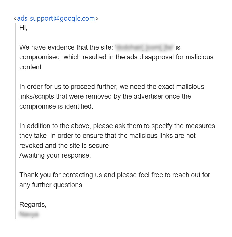The height and width of the screenshot is (237, 232).
Task: Click the line starting 'links/scripts that were removed'
Action: [105, 97]
